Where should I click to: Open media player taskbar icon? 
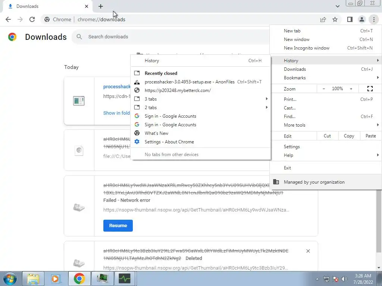click(x=56, y=279)
